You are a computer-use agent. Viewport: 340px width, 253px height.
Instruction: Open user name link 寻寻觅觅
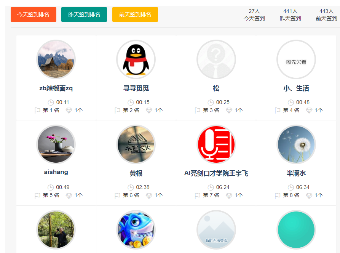pos(136,88)
